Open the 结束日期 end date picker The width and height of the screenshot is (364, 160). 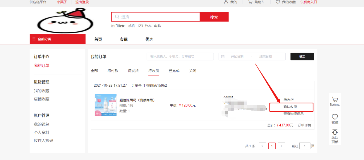pyautogui.click(x=265, y=57)
